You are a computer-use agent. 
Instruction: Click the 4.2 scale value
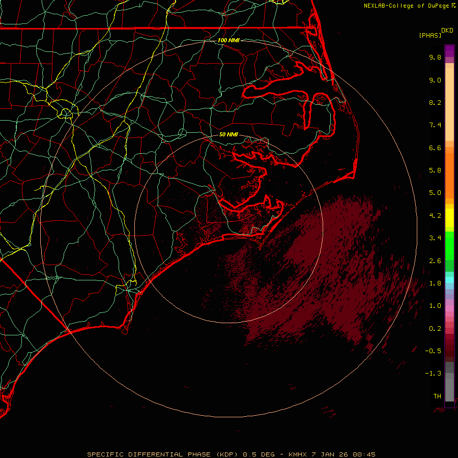click(435, 216)
